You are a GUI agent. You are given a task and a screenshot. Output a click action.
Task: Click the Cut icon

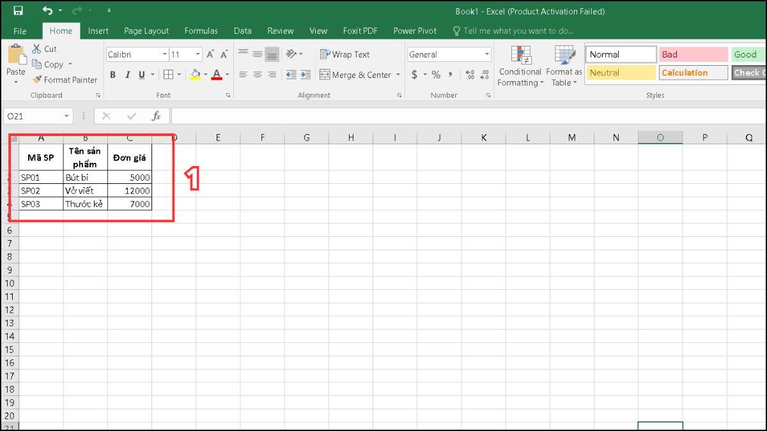(x=36, y=49)
